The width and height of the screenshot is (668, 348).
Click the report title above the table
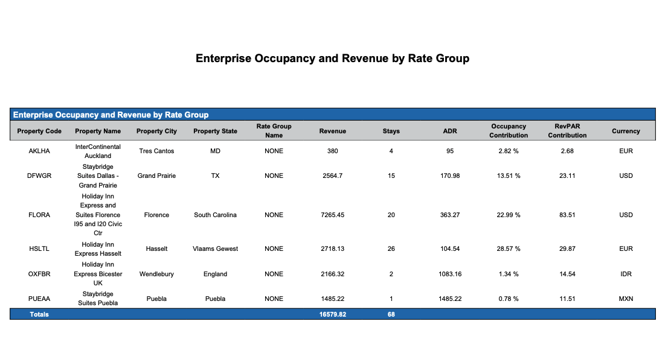pos(332,59)
